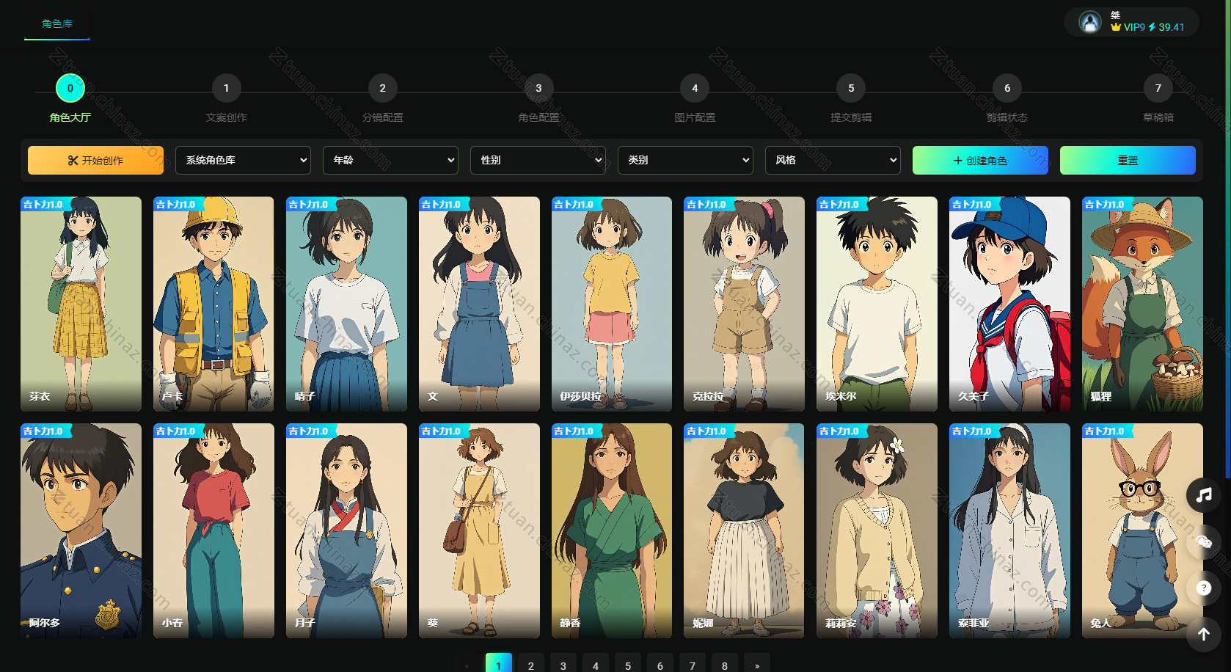Select the 月子 character card
This screenshot has height=672, width=1231.
(x=346, y=530)
